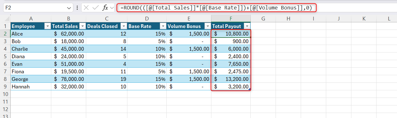Screen dimensions: 397x118
Task: Select total payout cell $900.00
Action: (x=231, y=41)
